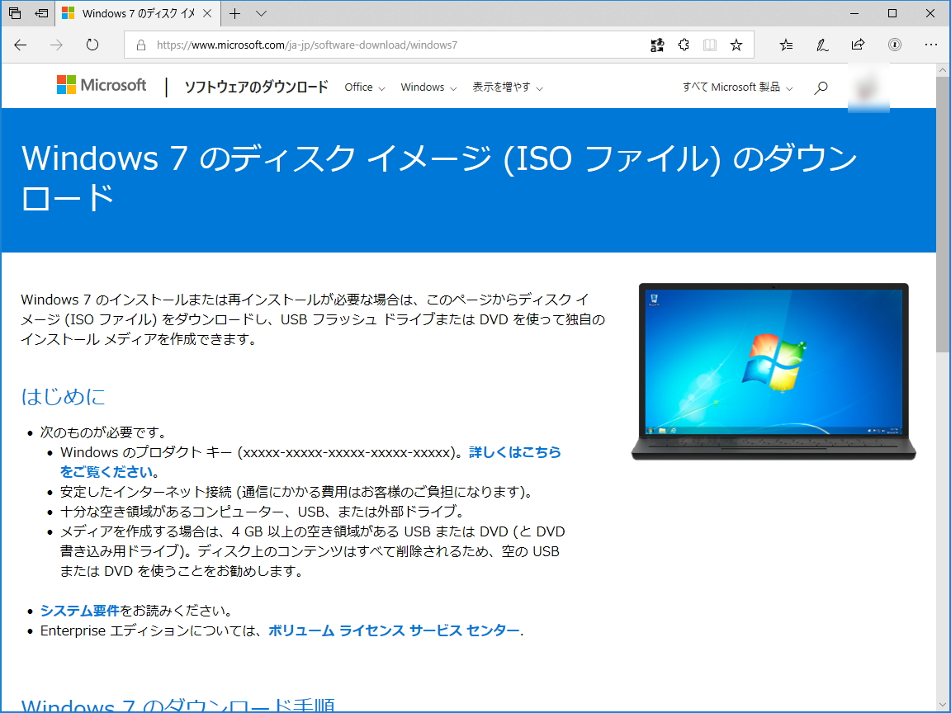Screen dimensions: 951x713
Task: Start a Web Note with the pen icon
Action: 822,45
